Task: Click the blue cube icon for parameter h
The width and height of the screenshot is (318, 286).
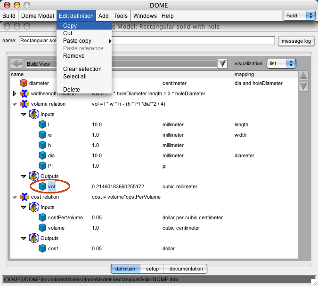Action: (x=42, y=145)
